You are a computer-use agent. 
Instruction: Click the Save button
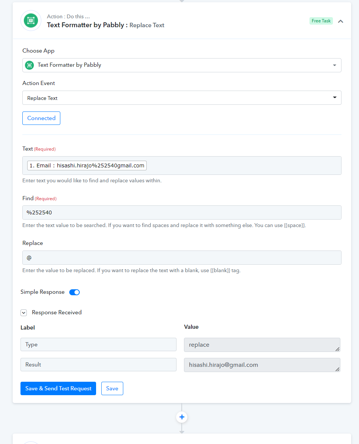point(112,388)
